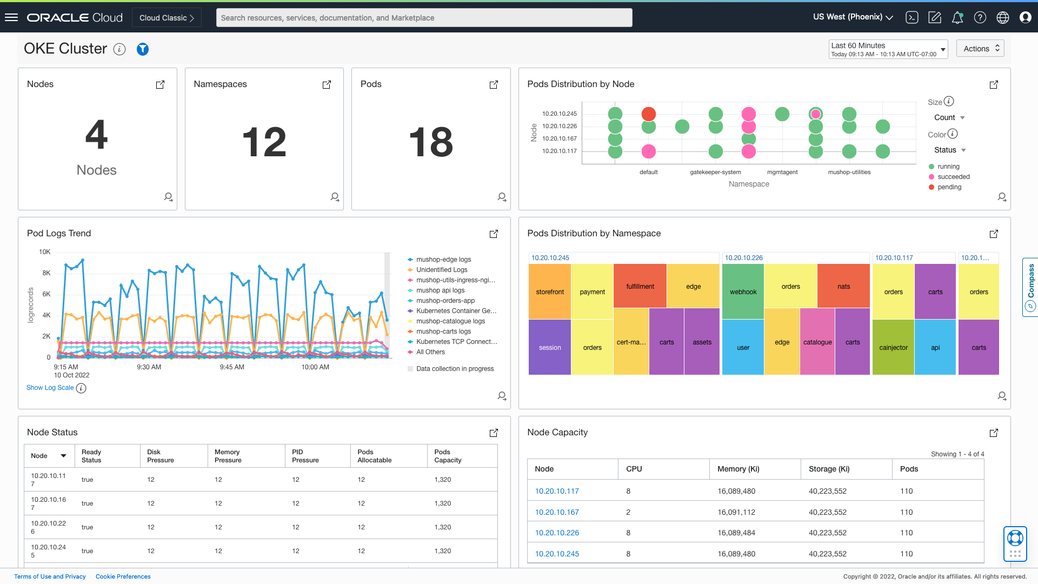Open the Size Count dropdown
Image resolution: width=1038 pixels, height=584 pixels.
[x=949, y=118]
